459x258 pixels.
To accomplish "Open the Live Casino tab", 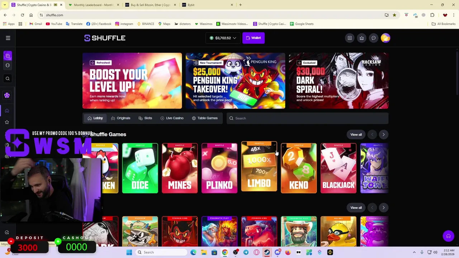I will pos(172,118).
